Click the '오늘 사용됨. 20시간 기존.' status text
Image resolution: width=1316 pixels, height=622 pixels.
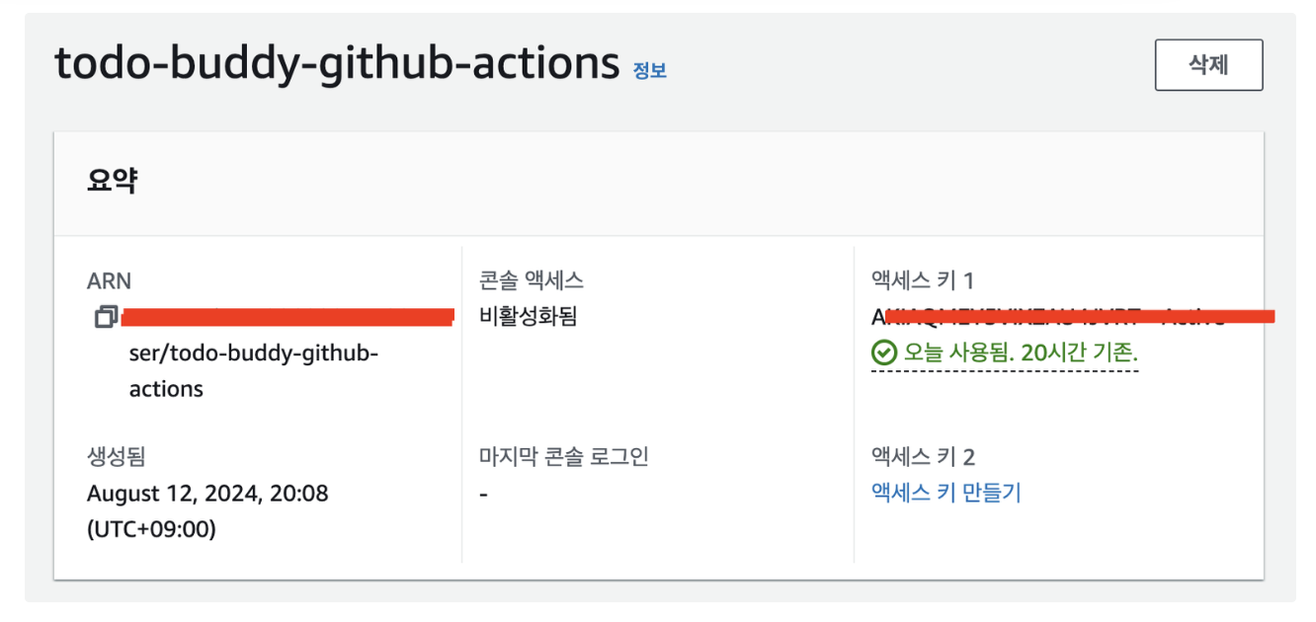tap(1021, 351)
